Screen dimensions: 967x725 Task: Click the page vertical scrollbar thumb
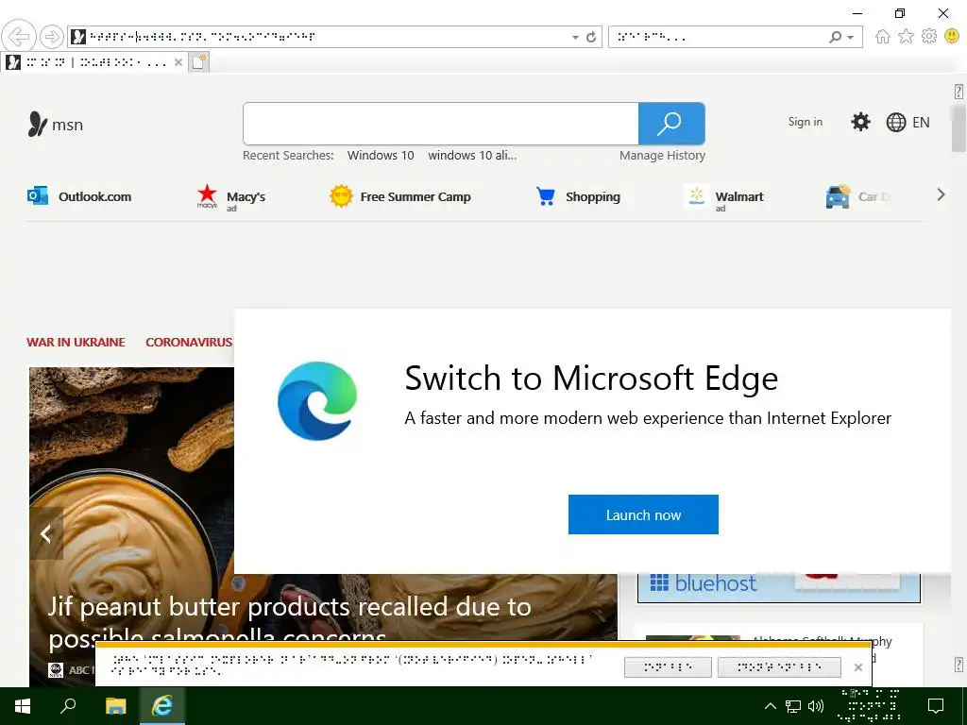(959, 128)
